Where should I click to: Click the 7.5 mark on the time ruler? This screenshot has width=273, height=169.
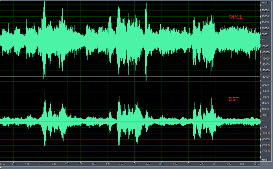pos(202,164)
